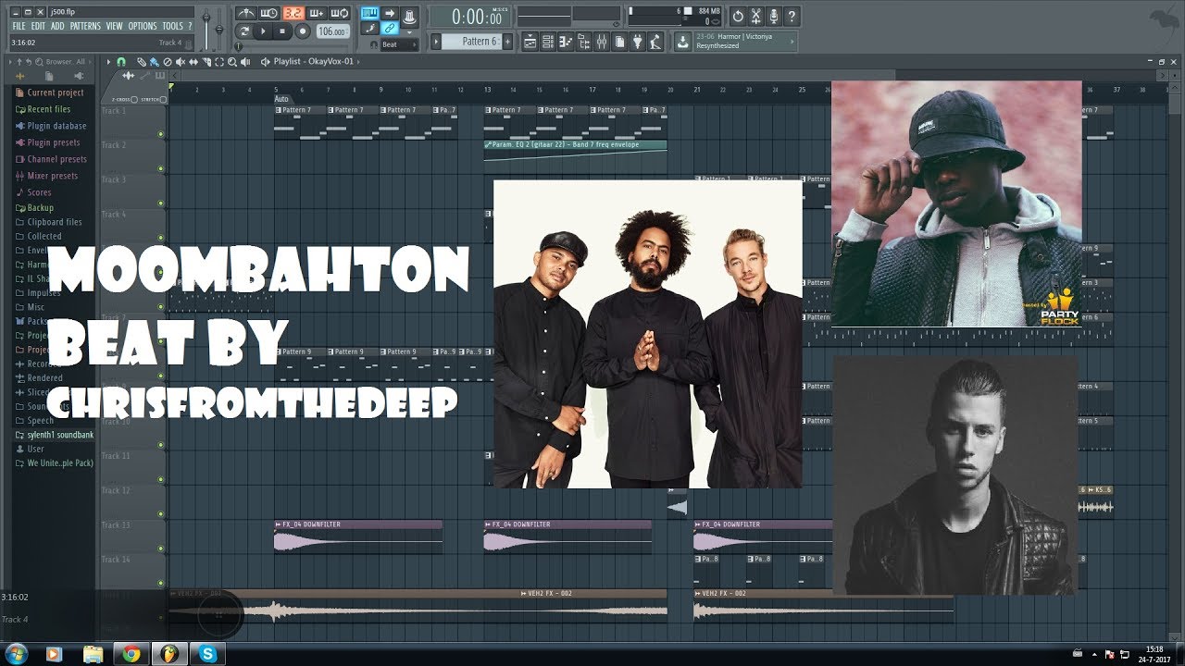This screenshot has height=666, width=1185.
Task: Select the Slice tool in playlist toolbar
Action: (206, 62)
